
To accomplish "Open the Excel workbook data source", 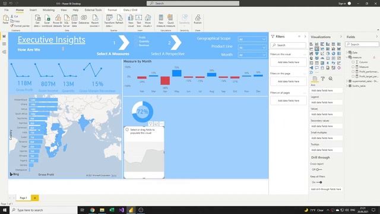I will tap(47, 20).
